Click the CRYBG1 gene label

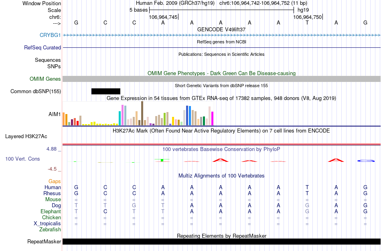click(50, 35)
